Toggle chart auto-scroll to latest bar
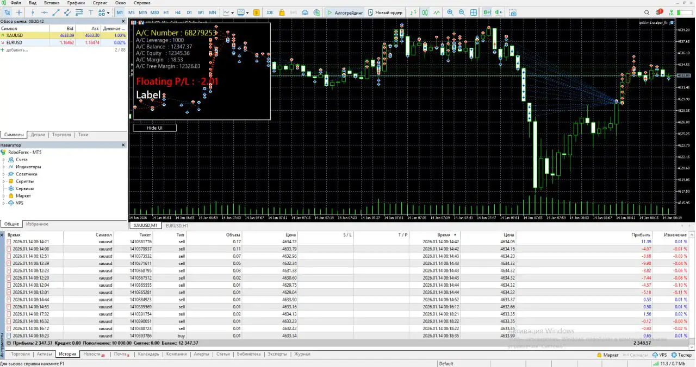Image resolution: width=696 pixels, height=367 pixels. click(486, 12)
